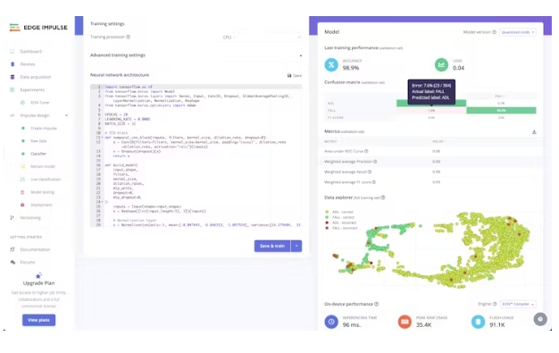Viewport: 559px width, 353px height.
Task: Click the help question mark bubble
Action: (x=540, y=319)
